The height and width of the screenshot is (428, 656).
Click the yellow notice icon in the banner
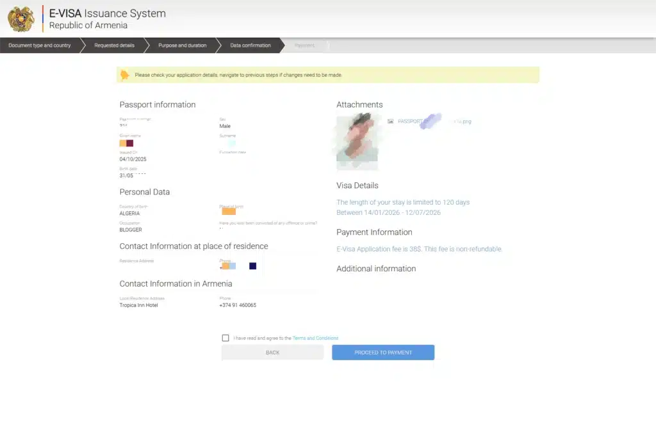click(x=125, y=75)
